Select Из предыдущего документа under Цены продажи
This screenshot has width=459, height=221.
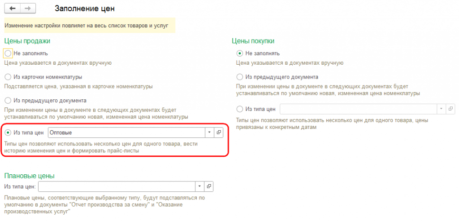point(8,100)
